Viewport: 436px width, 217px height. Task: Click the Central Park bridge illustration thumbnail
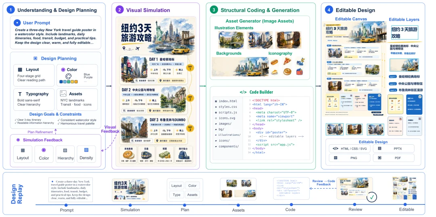point(231,40)
